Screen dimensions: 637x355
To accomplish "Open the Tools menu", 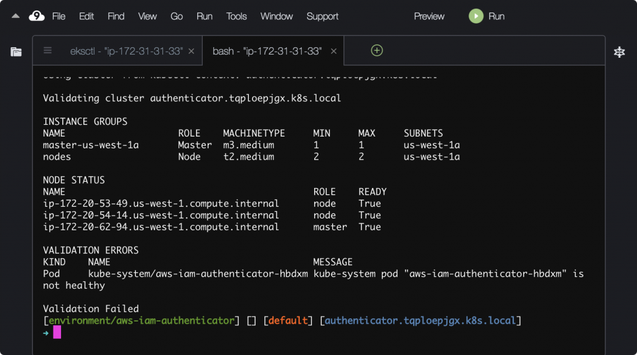I will (236, 16).
